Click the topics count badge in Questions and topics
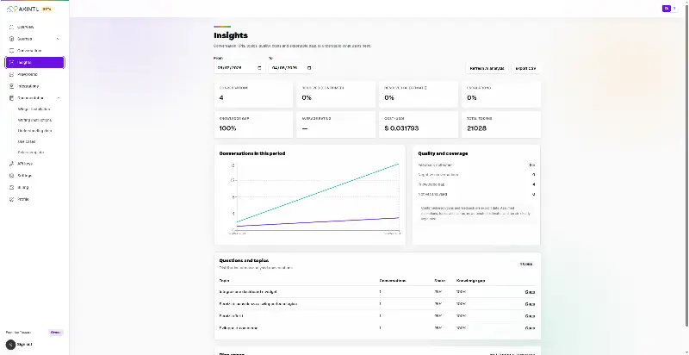The width and height of the screenshot is (689, 355). click(x=526, y=264)
